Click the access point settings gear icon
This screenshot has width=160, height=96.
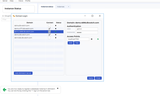(92, 39)
